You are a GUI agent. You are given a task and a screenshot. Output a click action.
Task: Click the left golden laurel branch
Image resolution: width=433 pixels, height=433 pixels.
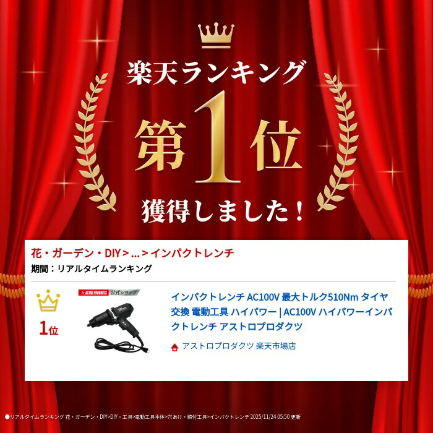[95, 142]
